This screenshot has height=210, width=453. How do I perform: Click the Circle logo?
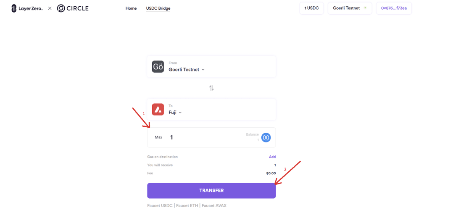point(73,8)
